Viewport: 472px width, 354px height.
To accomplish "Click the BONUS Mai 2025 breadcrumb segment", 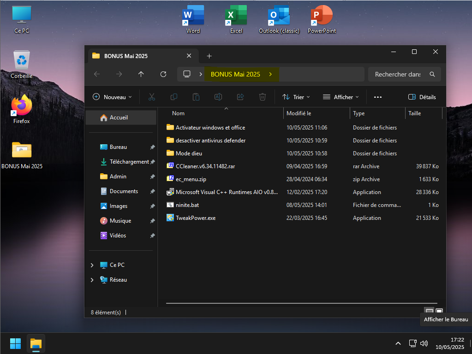I will (235, 74).
